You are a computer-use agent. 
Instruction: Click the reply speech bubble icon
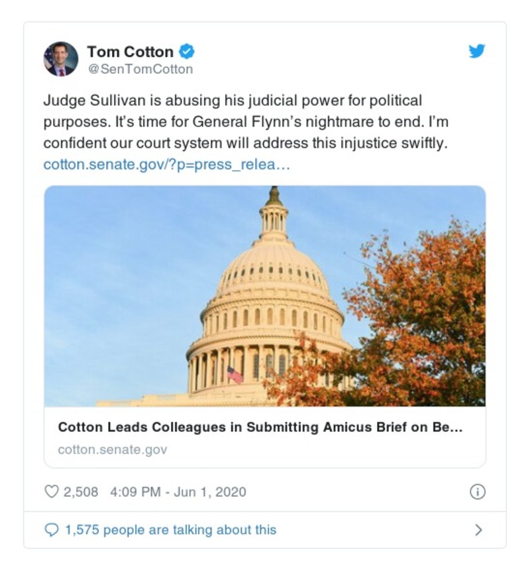pos(51,530)
